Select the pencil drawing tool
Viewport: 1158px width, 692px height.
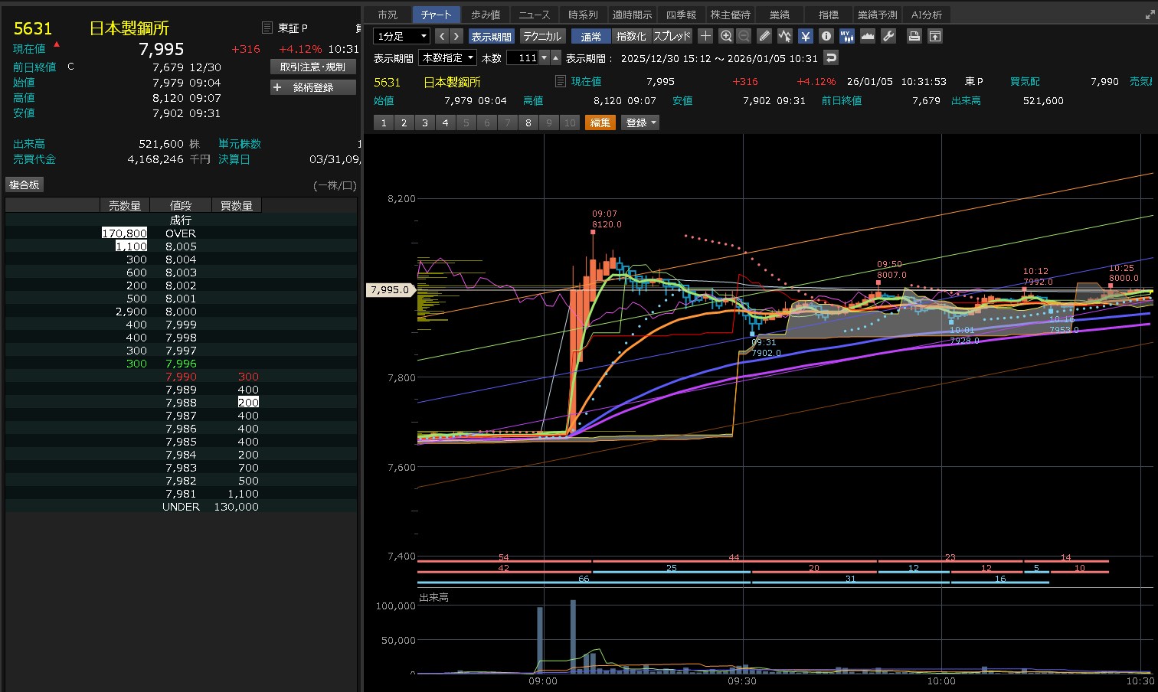(764, 36)
